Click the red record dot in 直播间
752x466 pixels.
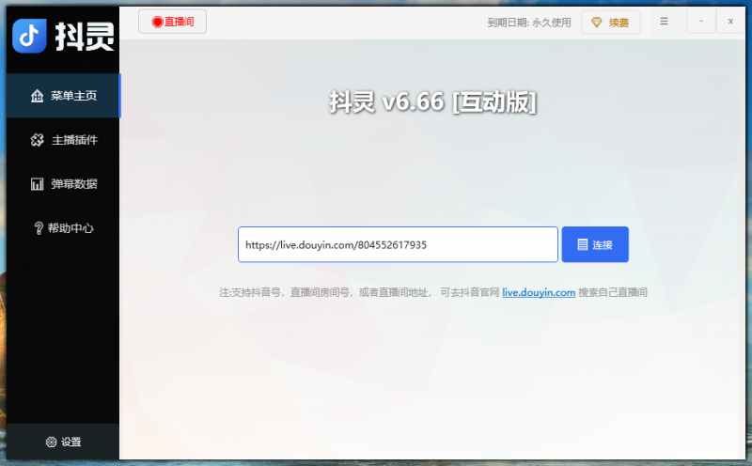pyautogui.click(x=157, y=22)
